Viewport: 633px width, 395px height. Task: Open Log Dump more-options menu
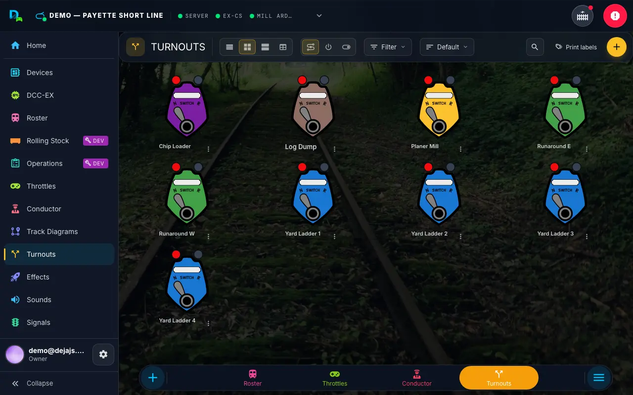tap(335, 149)
